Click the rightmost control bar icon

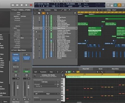pyautogui.click(x=123, y=5)
